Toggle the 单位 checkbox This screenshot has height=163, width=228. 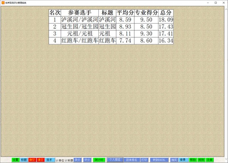pyautogui.click(x=57, y=160)
